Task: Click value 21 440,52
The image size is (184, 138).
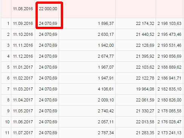Action: (145, 34)
